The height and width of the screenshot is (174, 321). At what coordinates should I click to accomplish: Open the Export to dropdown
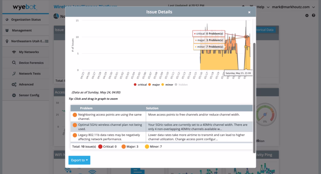point(79,160)
